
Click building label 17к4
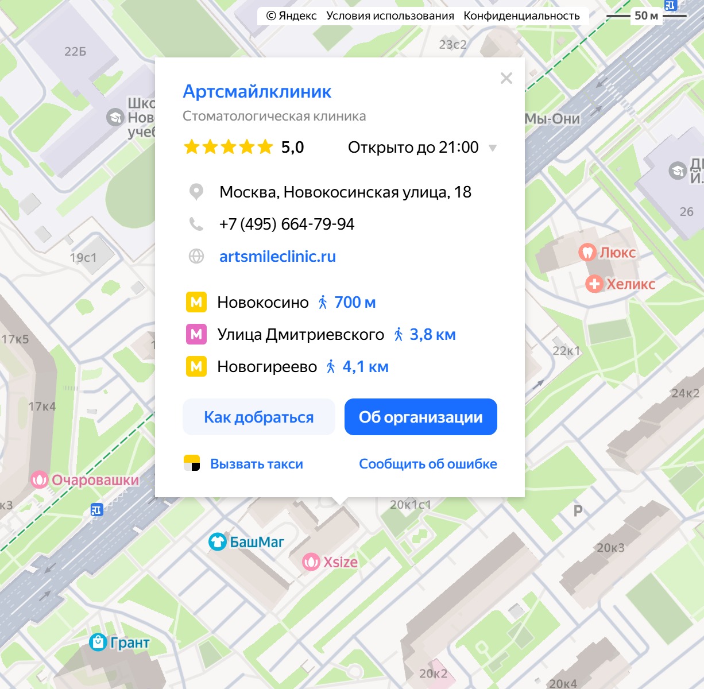point(42,407)
